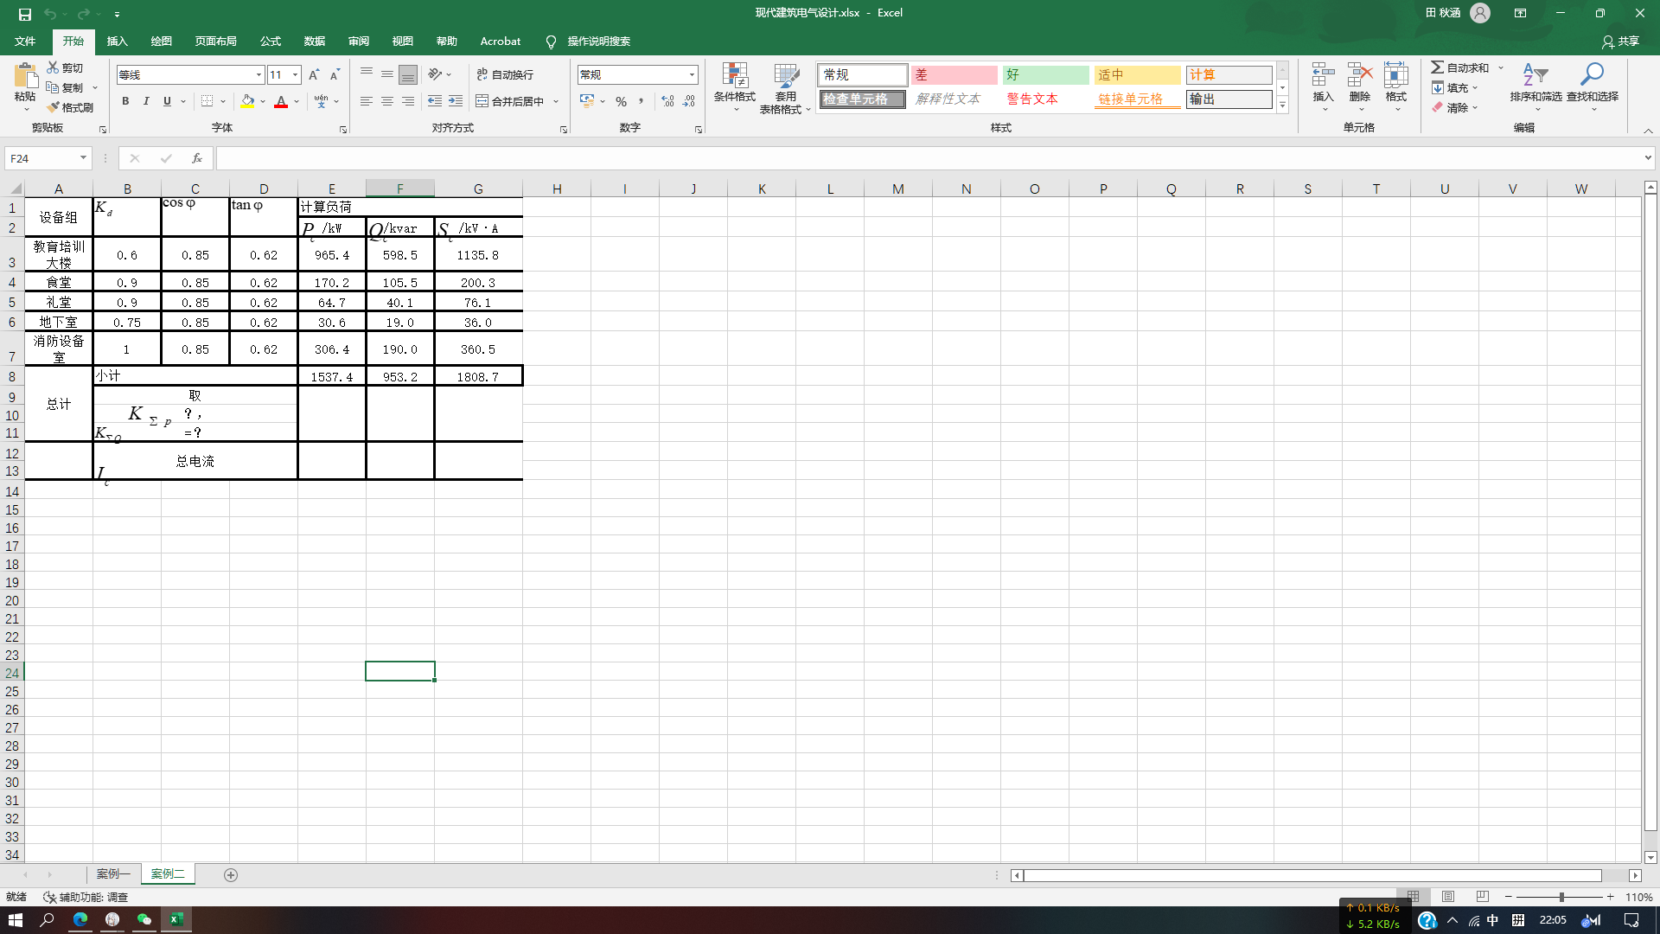Expand merge and center options arrow
The height and width of the screenshot is (934, 1660).
556,101
